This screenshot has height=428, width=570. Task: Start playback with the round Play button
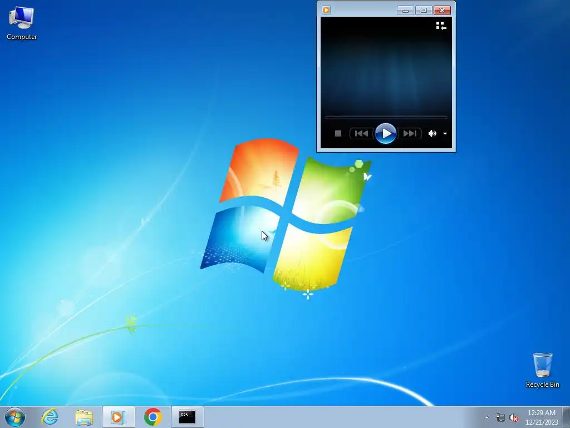pos(385,134)
